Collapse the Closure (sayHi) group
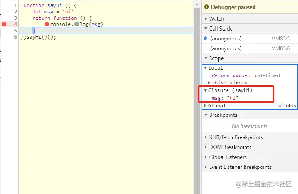This screenshot has width=298, height=194. (206, 90)
